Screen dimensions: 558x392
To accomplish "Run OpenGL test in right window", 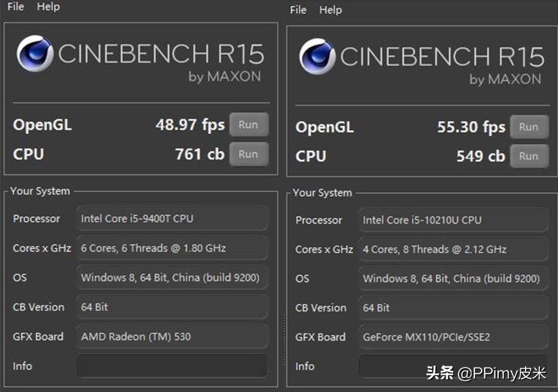I will pos(528,127).
